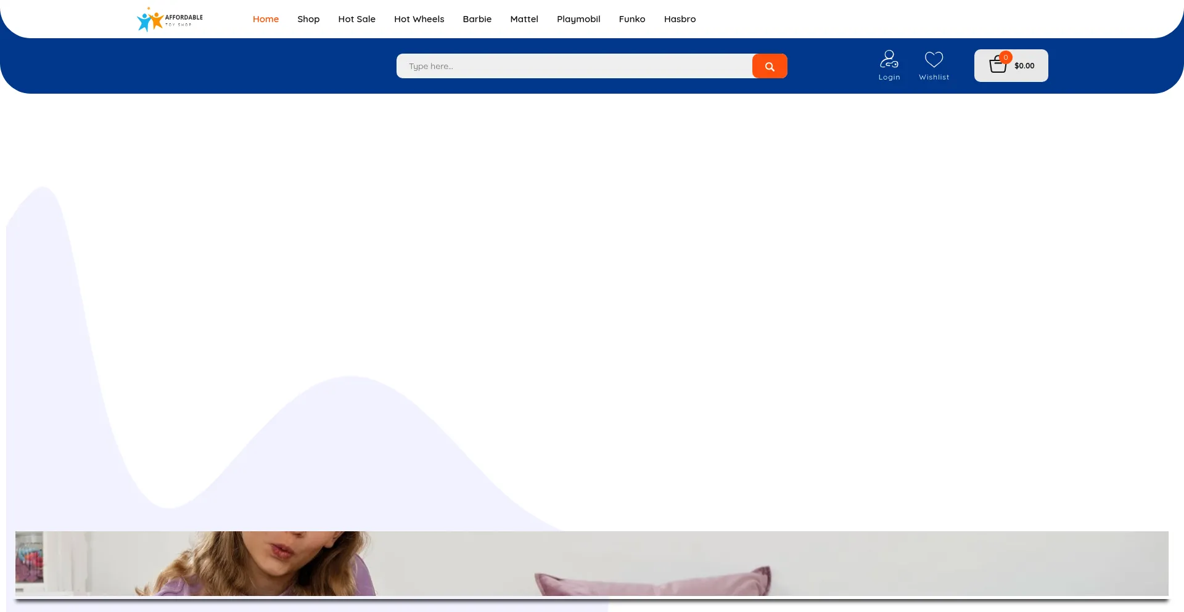Image resolution: width=1184 pixels, height=612 pixels.
Task: Click the banner image of the woman
Action: pyautogui.click(x=591, y=563)
